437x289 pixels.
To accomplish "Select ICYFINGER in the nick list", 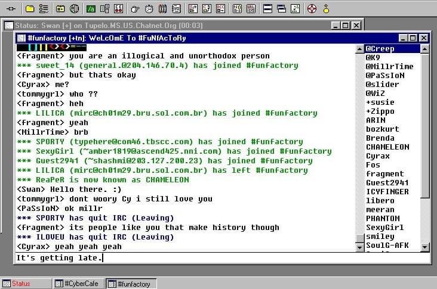I will point(392,192).
